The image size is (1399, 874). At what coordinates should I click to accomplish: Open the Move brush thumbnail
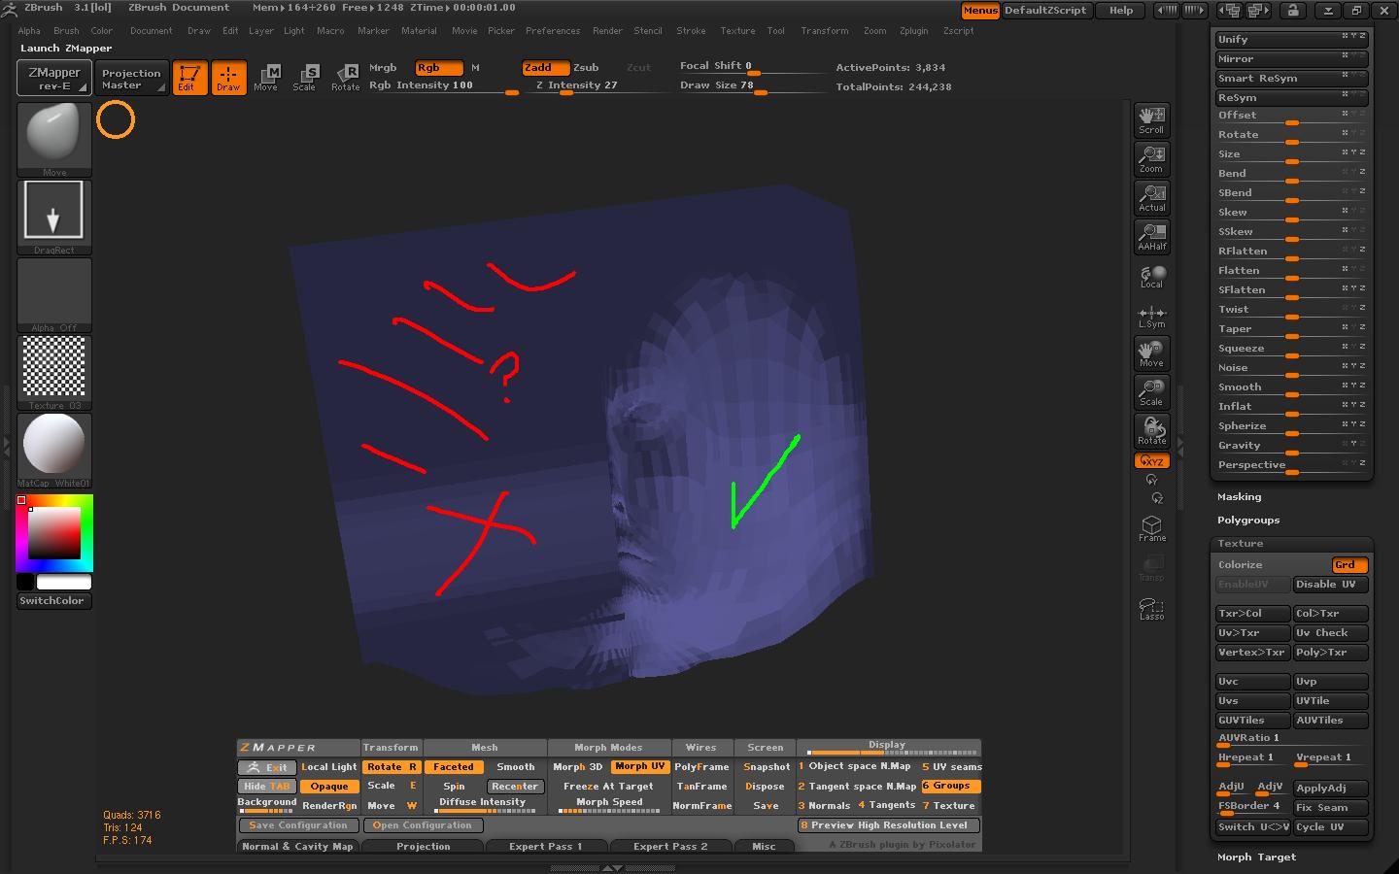(x=54, y=140)
